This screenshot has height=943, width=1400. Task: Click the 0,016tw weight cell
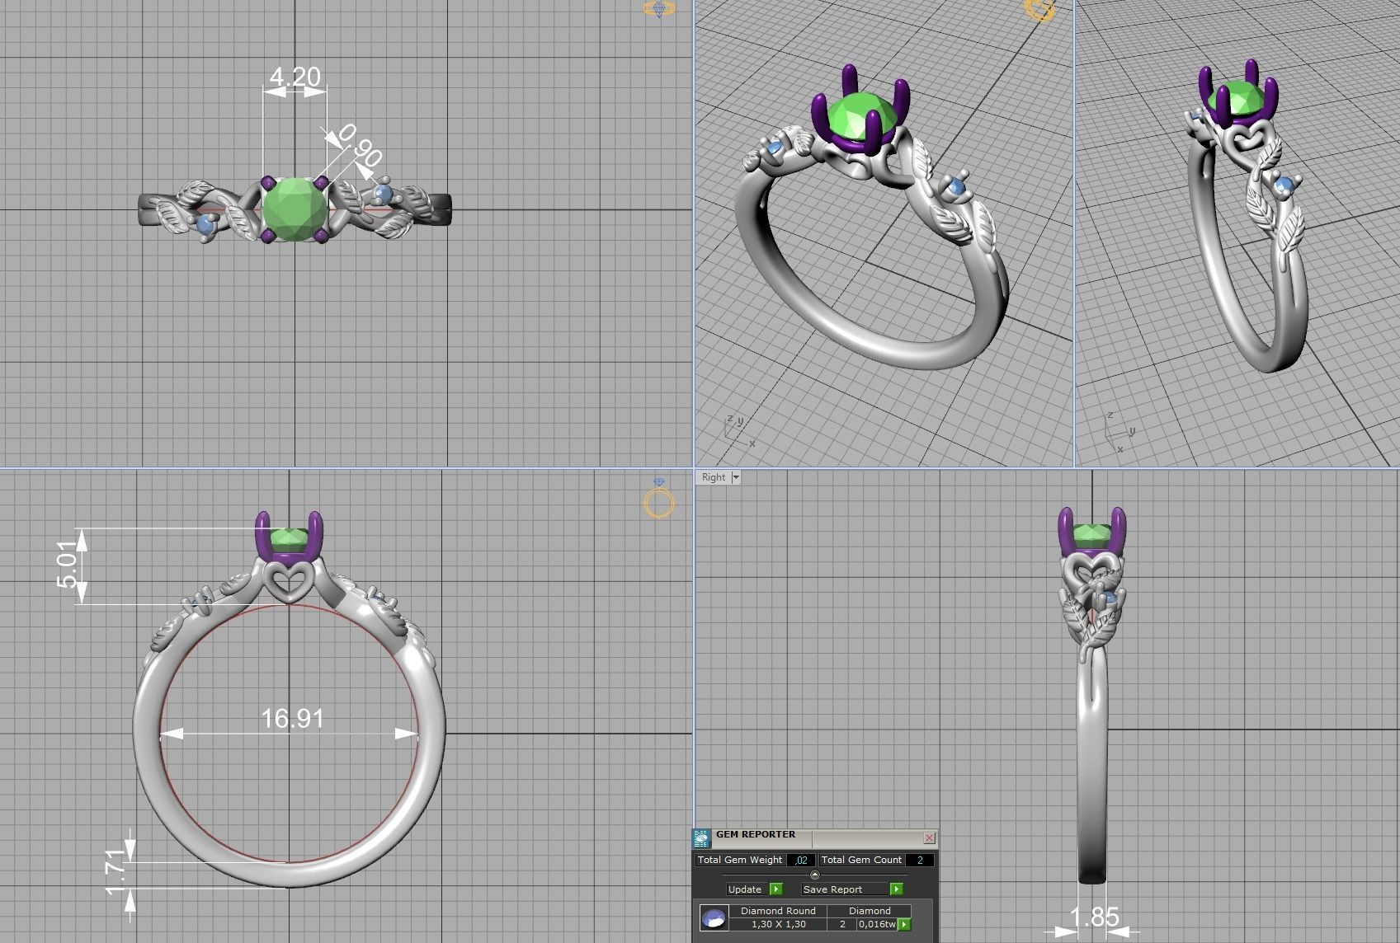877,925
